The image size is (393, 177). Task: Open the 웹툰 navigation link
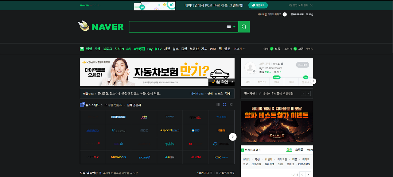click(x=227, y=49)
